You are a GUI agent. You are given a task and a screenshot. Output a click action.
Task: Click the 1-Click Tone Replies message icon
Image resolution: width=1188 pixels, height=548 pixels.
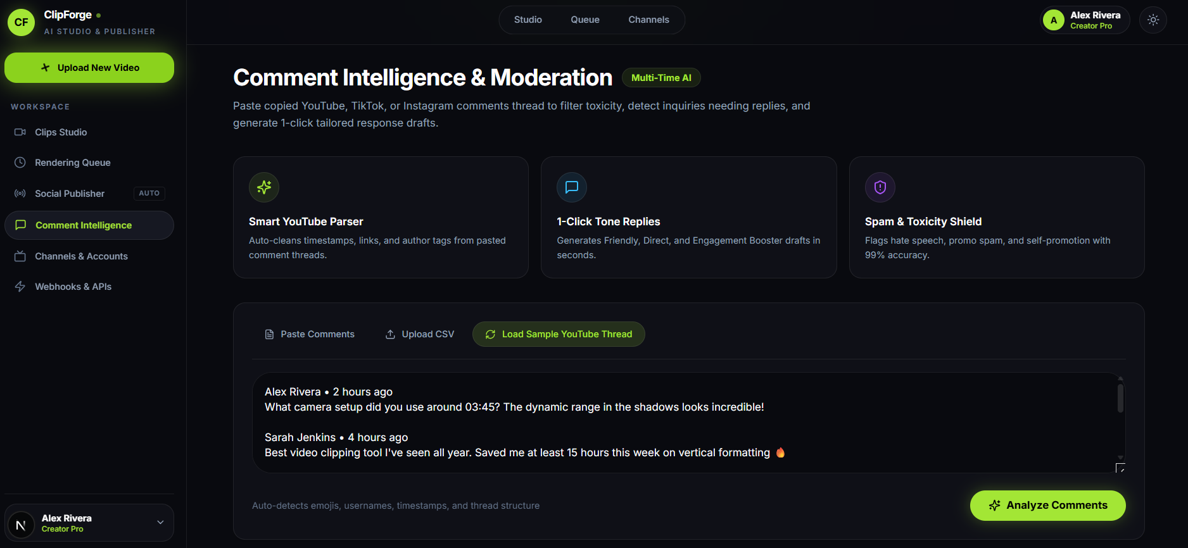[572, 187]
